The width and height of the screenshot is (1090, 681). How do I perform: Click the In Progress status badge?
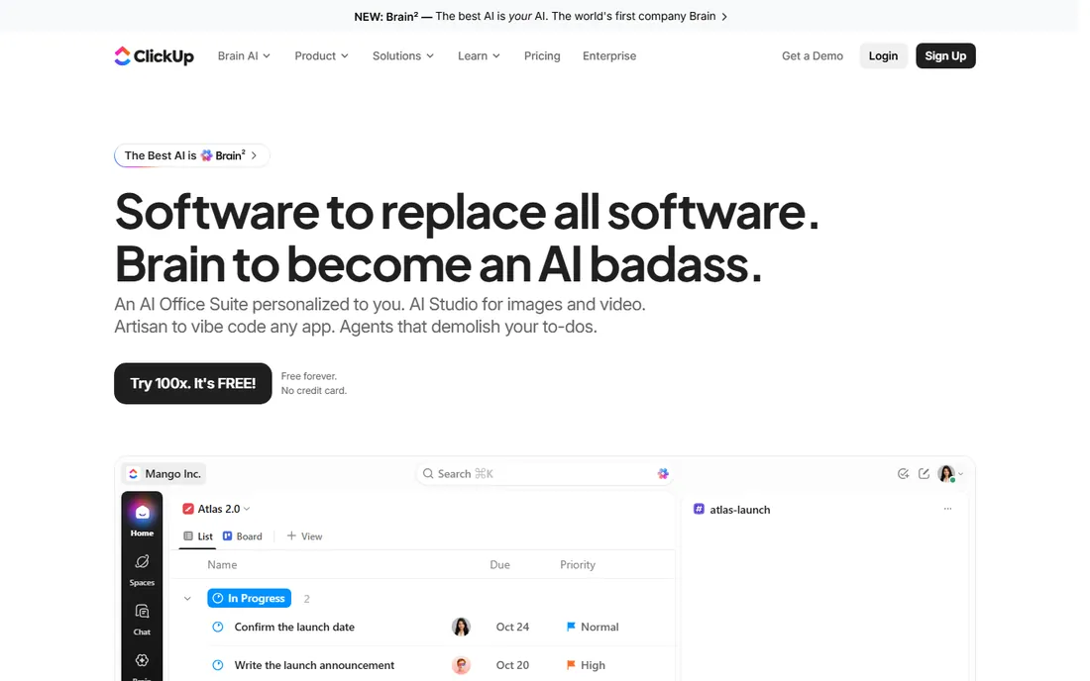coord(249,598)
